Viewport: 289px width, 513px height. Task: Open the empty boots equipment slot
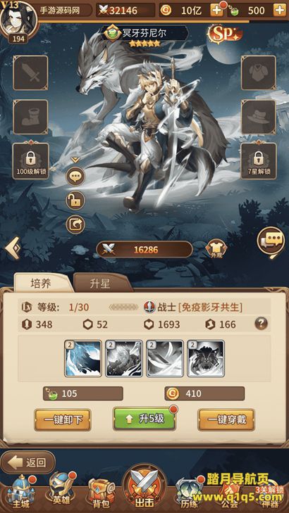pyautogui.click(x=30, y=117)
